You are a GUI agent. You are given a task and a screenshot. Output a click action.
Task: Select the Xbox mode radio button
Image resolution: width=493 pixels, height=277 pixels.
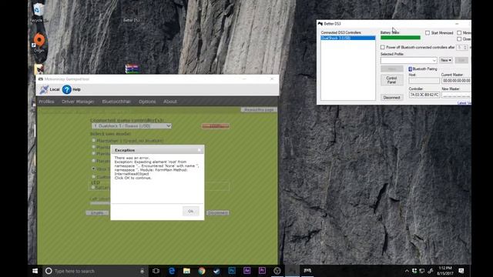[93, 169]
